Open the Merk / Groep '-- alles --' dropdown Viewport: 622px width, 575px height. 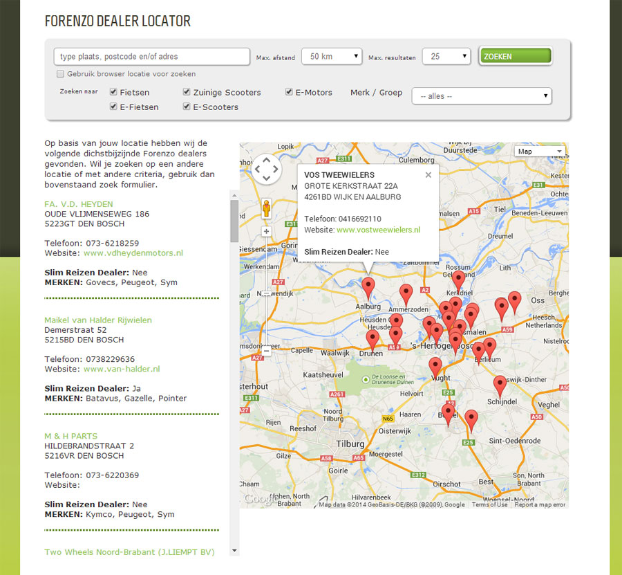tap(482, 95)
